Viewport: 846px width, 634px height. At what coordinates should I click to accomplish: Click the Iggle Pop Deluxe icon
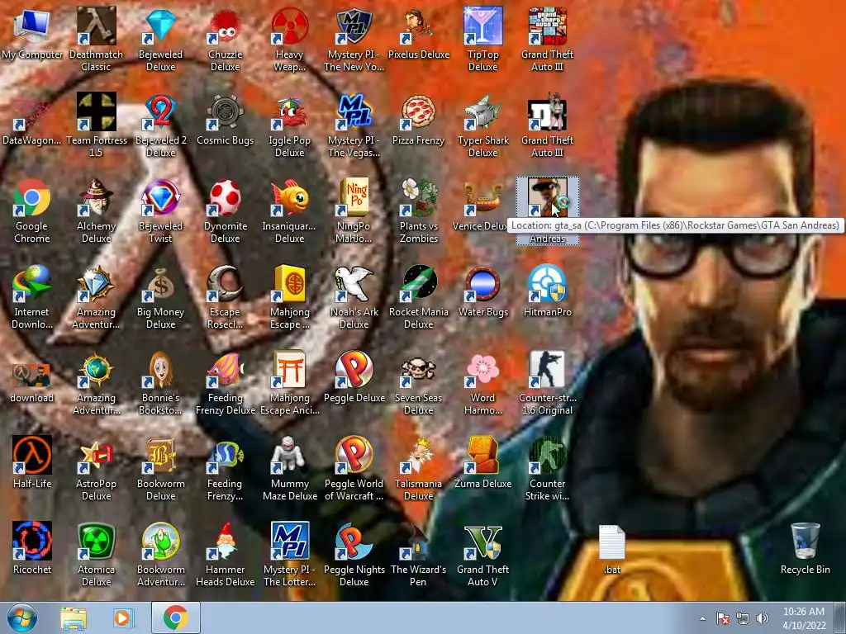[x=290, y=111]
